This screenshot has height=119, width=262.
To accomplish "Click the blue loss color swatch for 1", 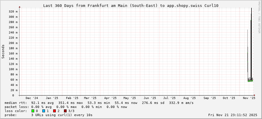I will (44, 111).
